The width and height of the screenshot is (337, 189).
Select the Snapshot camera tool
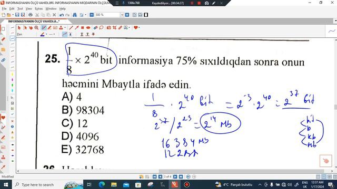[x=109, y=28]
